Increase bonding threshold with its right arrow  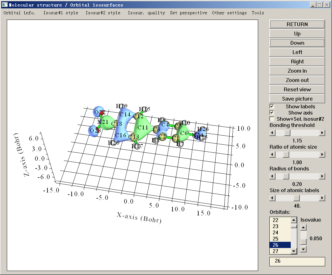tap(322, 133)
